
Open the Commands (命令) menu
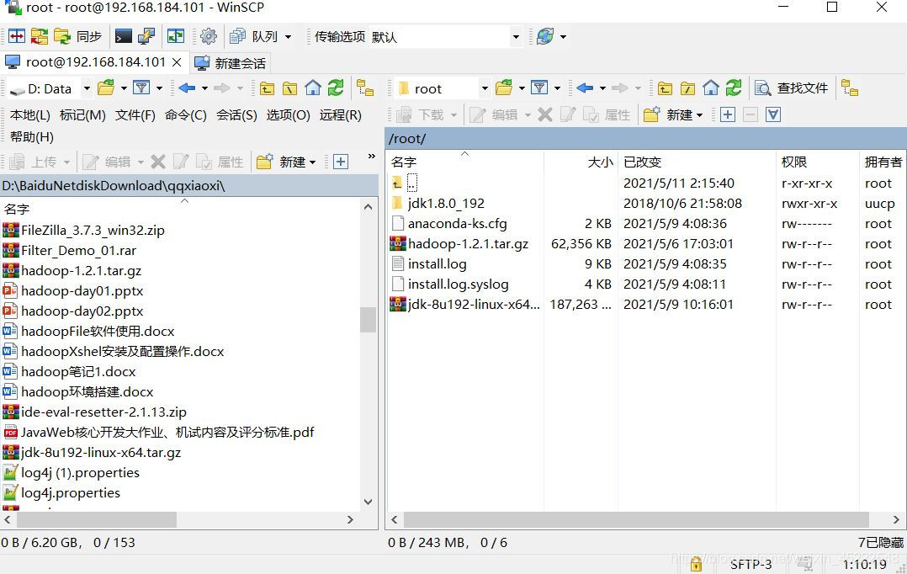coord(186,115)
